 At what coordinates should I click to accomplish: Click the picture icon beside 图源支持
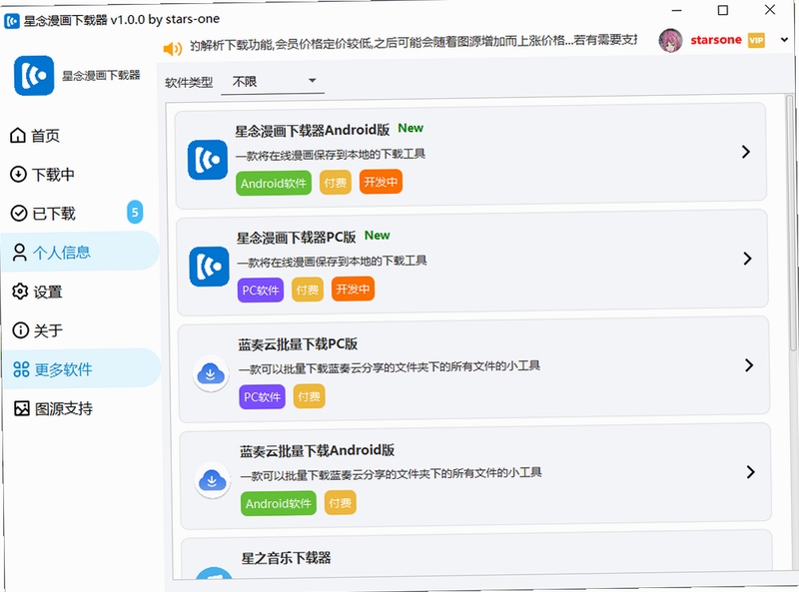[22, 408]
